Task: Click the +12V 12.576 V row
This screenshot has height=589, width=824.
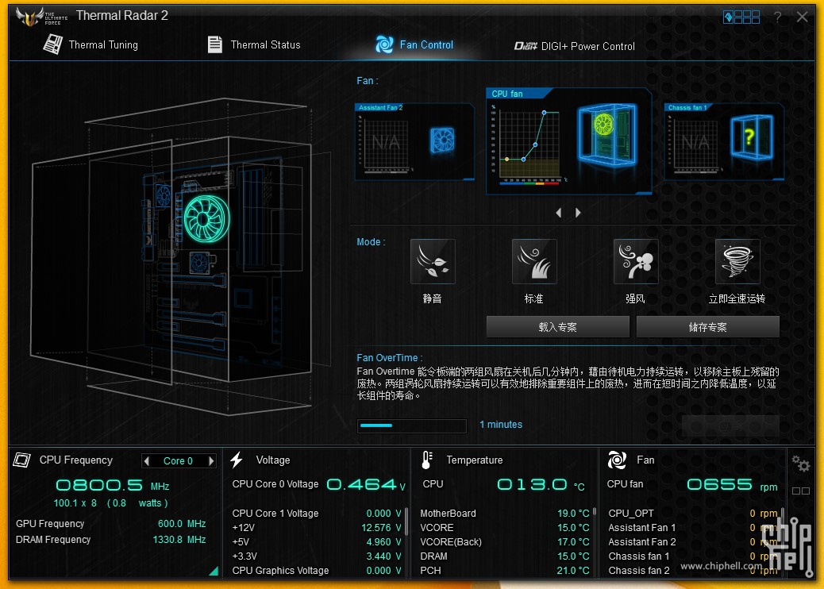Action: pos(317,528)
